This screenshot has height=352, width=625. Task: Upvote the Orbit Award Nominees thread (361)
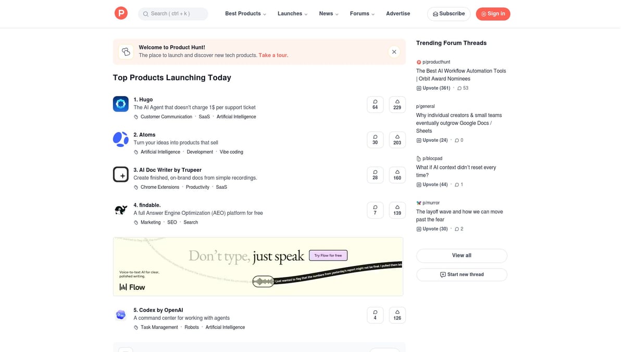[433, 88]
